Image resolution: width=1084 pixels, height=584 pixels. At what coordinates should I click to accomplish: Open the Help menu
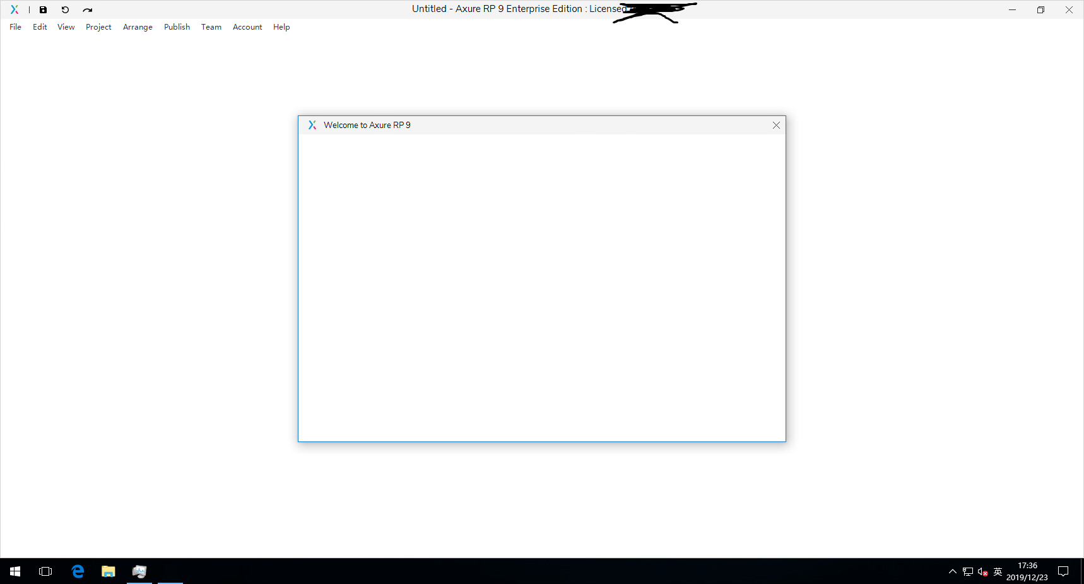point(281,27)
